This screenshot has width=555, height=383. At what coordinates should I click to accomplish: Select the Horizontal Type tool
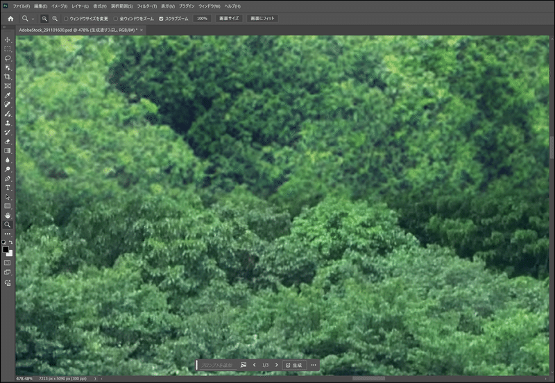click(8, 187)
